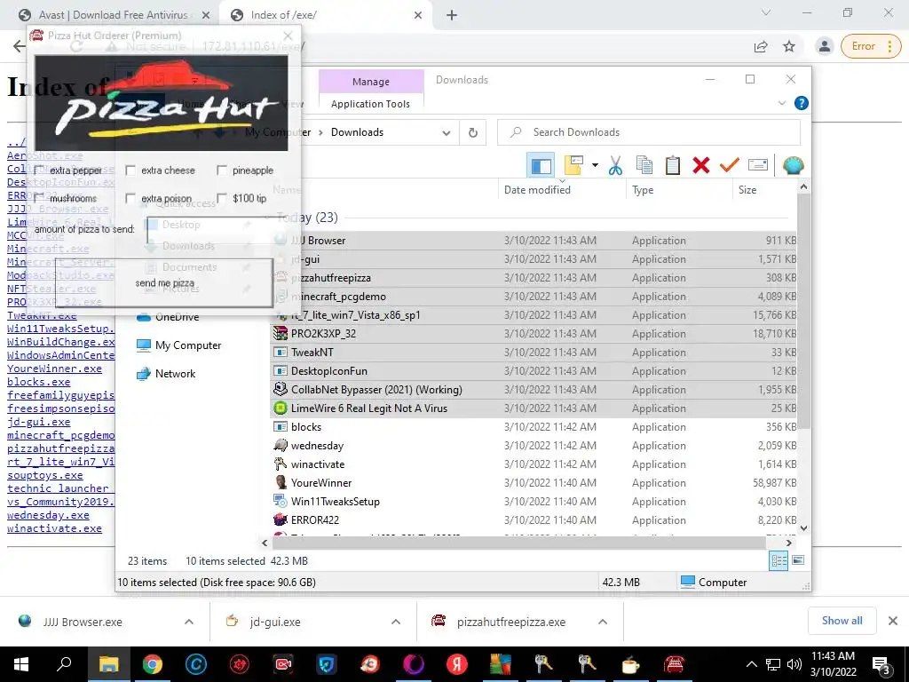Click the teal shell icon in toolbar
Screen dimensions: 909x682
coord(793,166)
